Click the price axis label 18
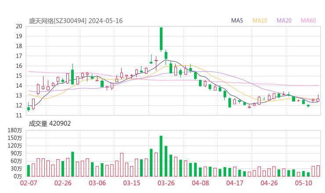Image resolution: width=325 pixels, height=193 pixels. pos(19,46)
